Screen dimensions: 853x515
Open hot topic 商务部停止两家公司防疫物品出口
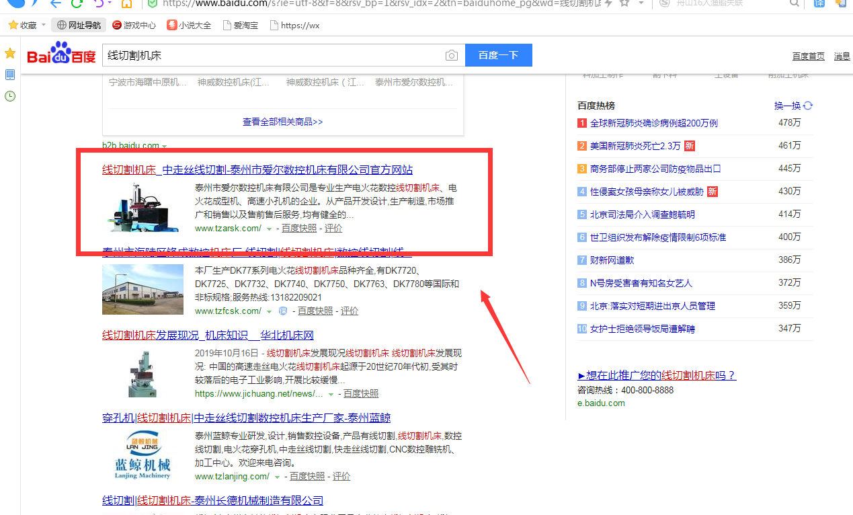[655, 169]
